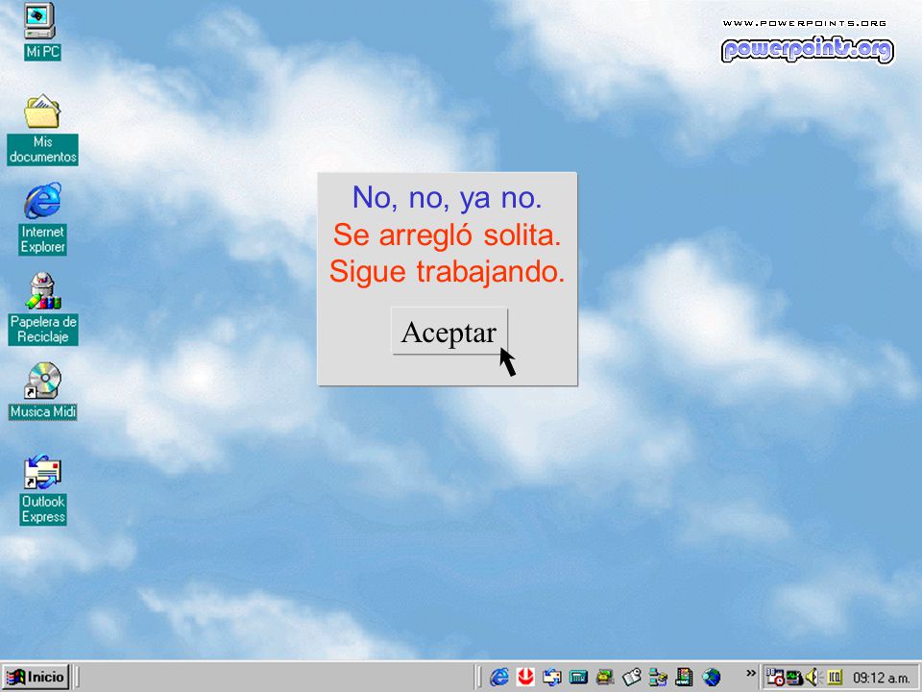922x692 pixels.
Task: Click the "Outlook Express" label text
Action: (43, 509)
